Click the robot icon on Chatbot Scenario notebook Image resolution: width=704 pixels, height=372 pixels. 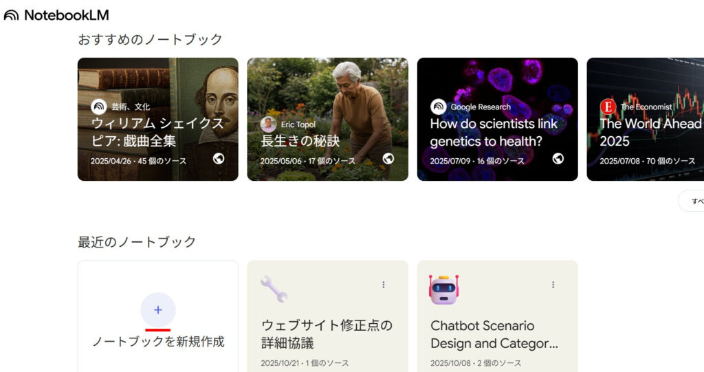pos(443,289)
